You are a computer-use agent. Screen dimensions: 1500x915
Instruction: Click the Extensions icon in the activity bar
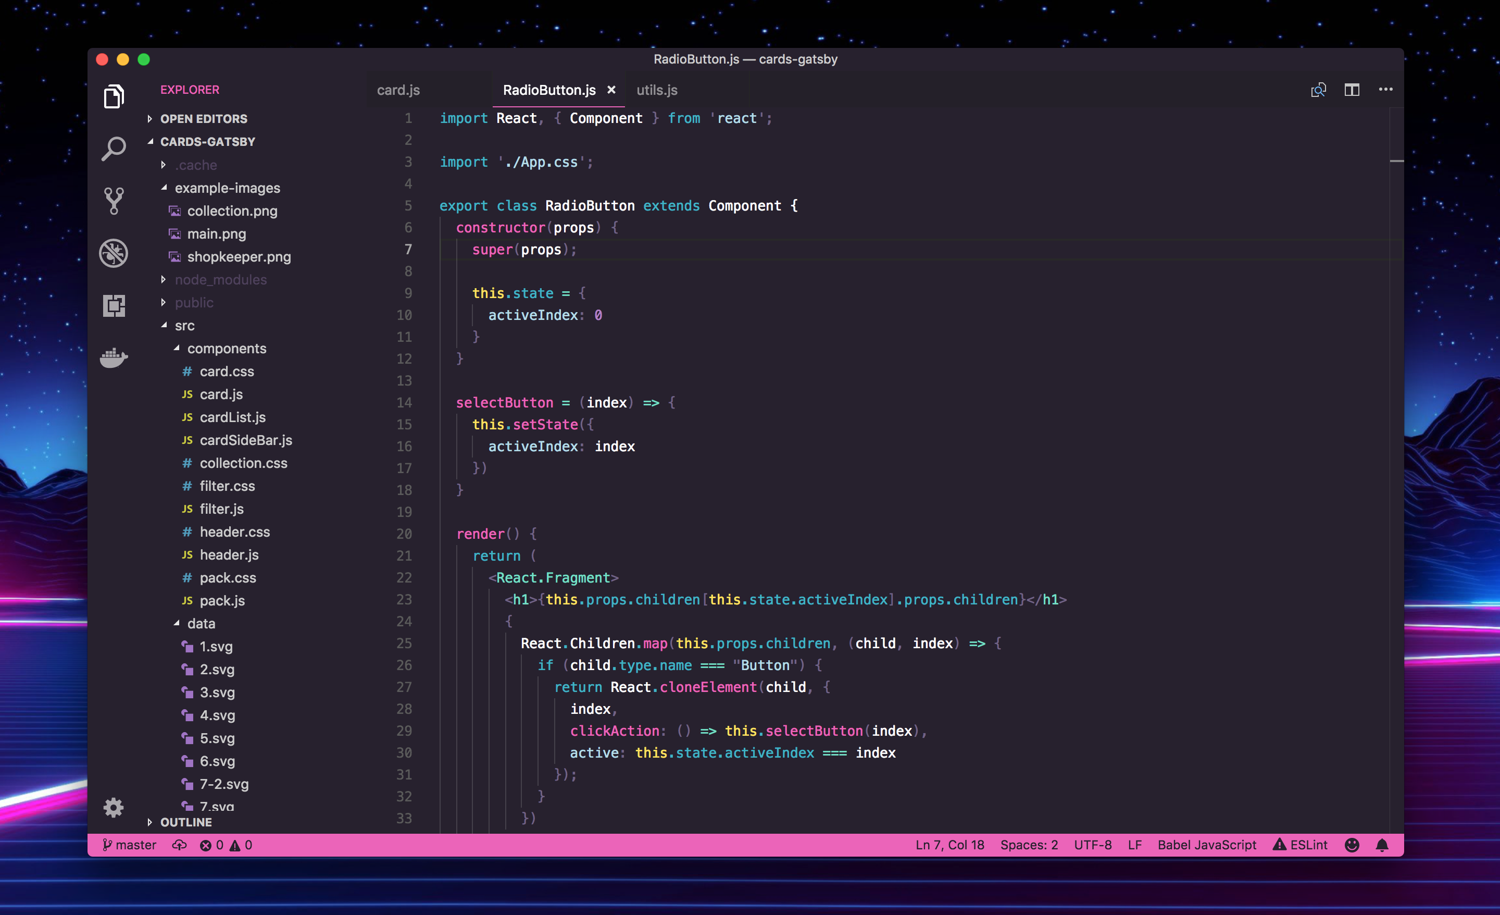(x=113, y=305)
